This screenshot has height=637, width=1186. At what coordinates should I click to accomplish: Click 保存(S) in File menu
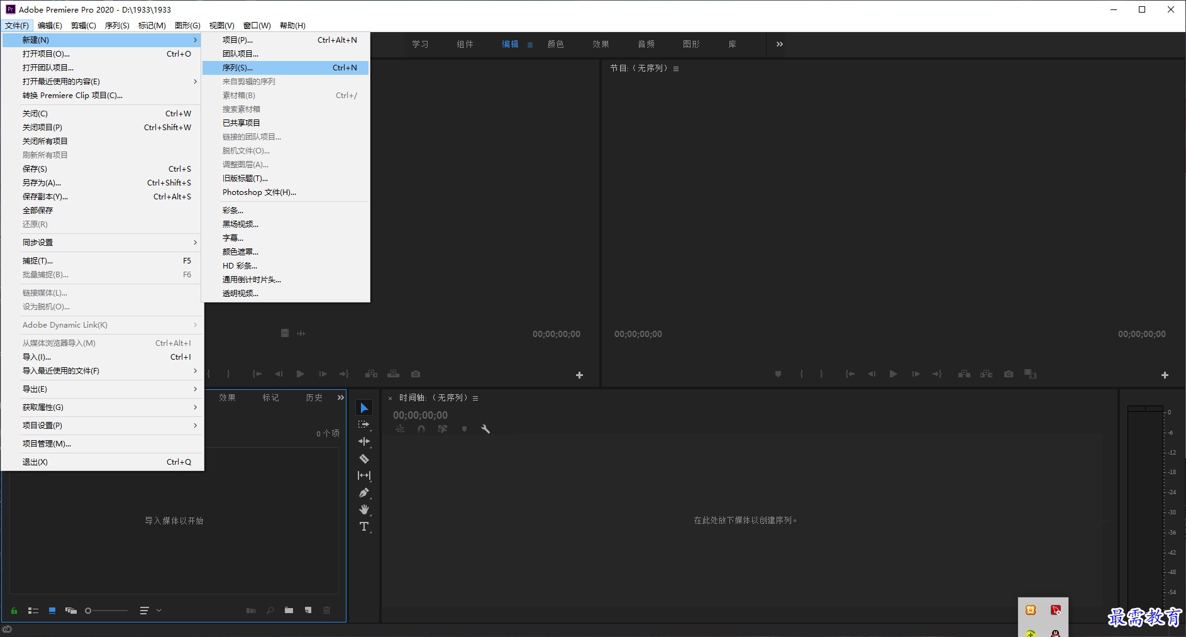tap(102, 169)
